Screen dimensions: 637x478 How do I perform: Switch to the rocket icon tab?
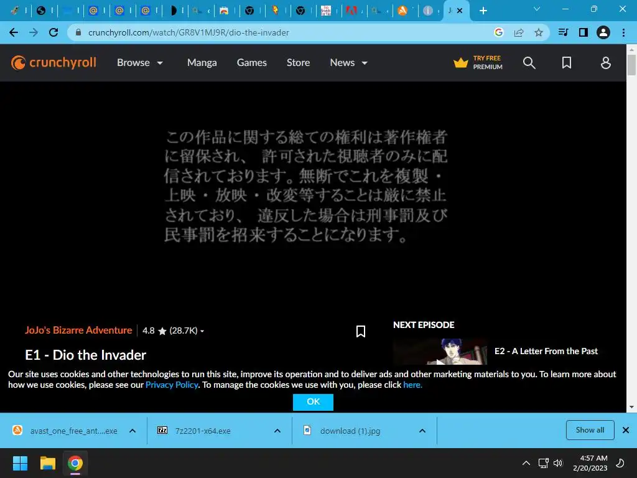[x=15, y=11]
